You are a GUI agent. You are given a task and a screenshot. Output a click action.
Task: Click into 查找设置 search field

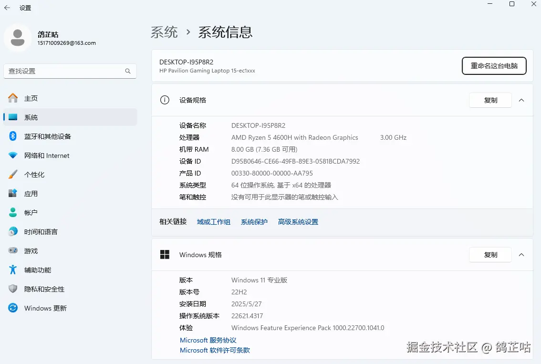(x=70, y=71)
